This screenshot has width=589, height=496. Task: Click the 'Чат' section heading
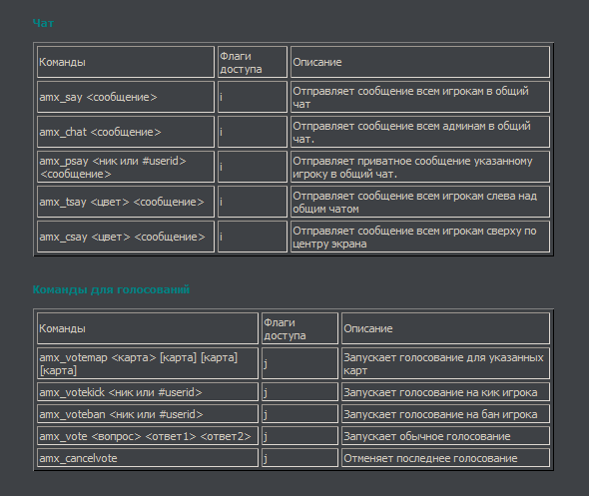coord(43,23)
